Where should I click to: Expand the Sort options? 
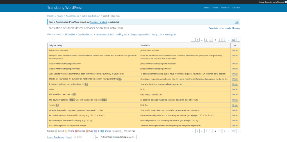(x=58, y=34)
